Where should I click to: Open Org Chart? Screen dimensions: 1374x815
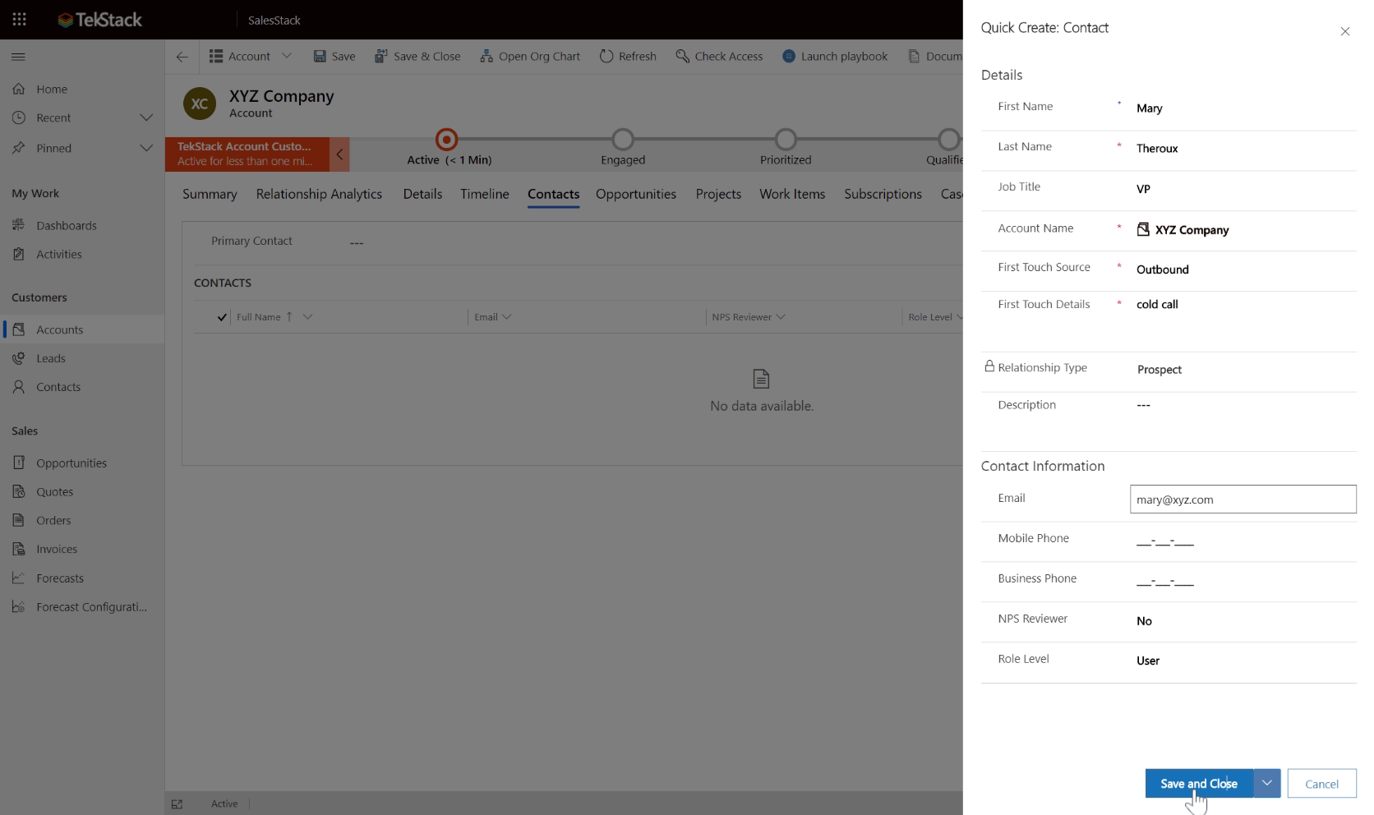click(x=530, y=56)
